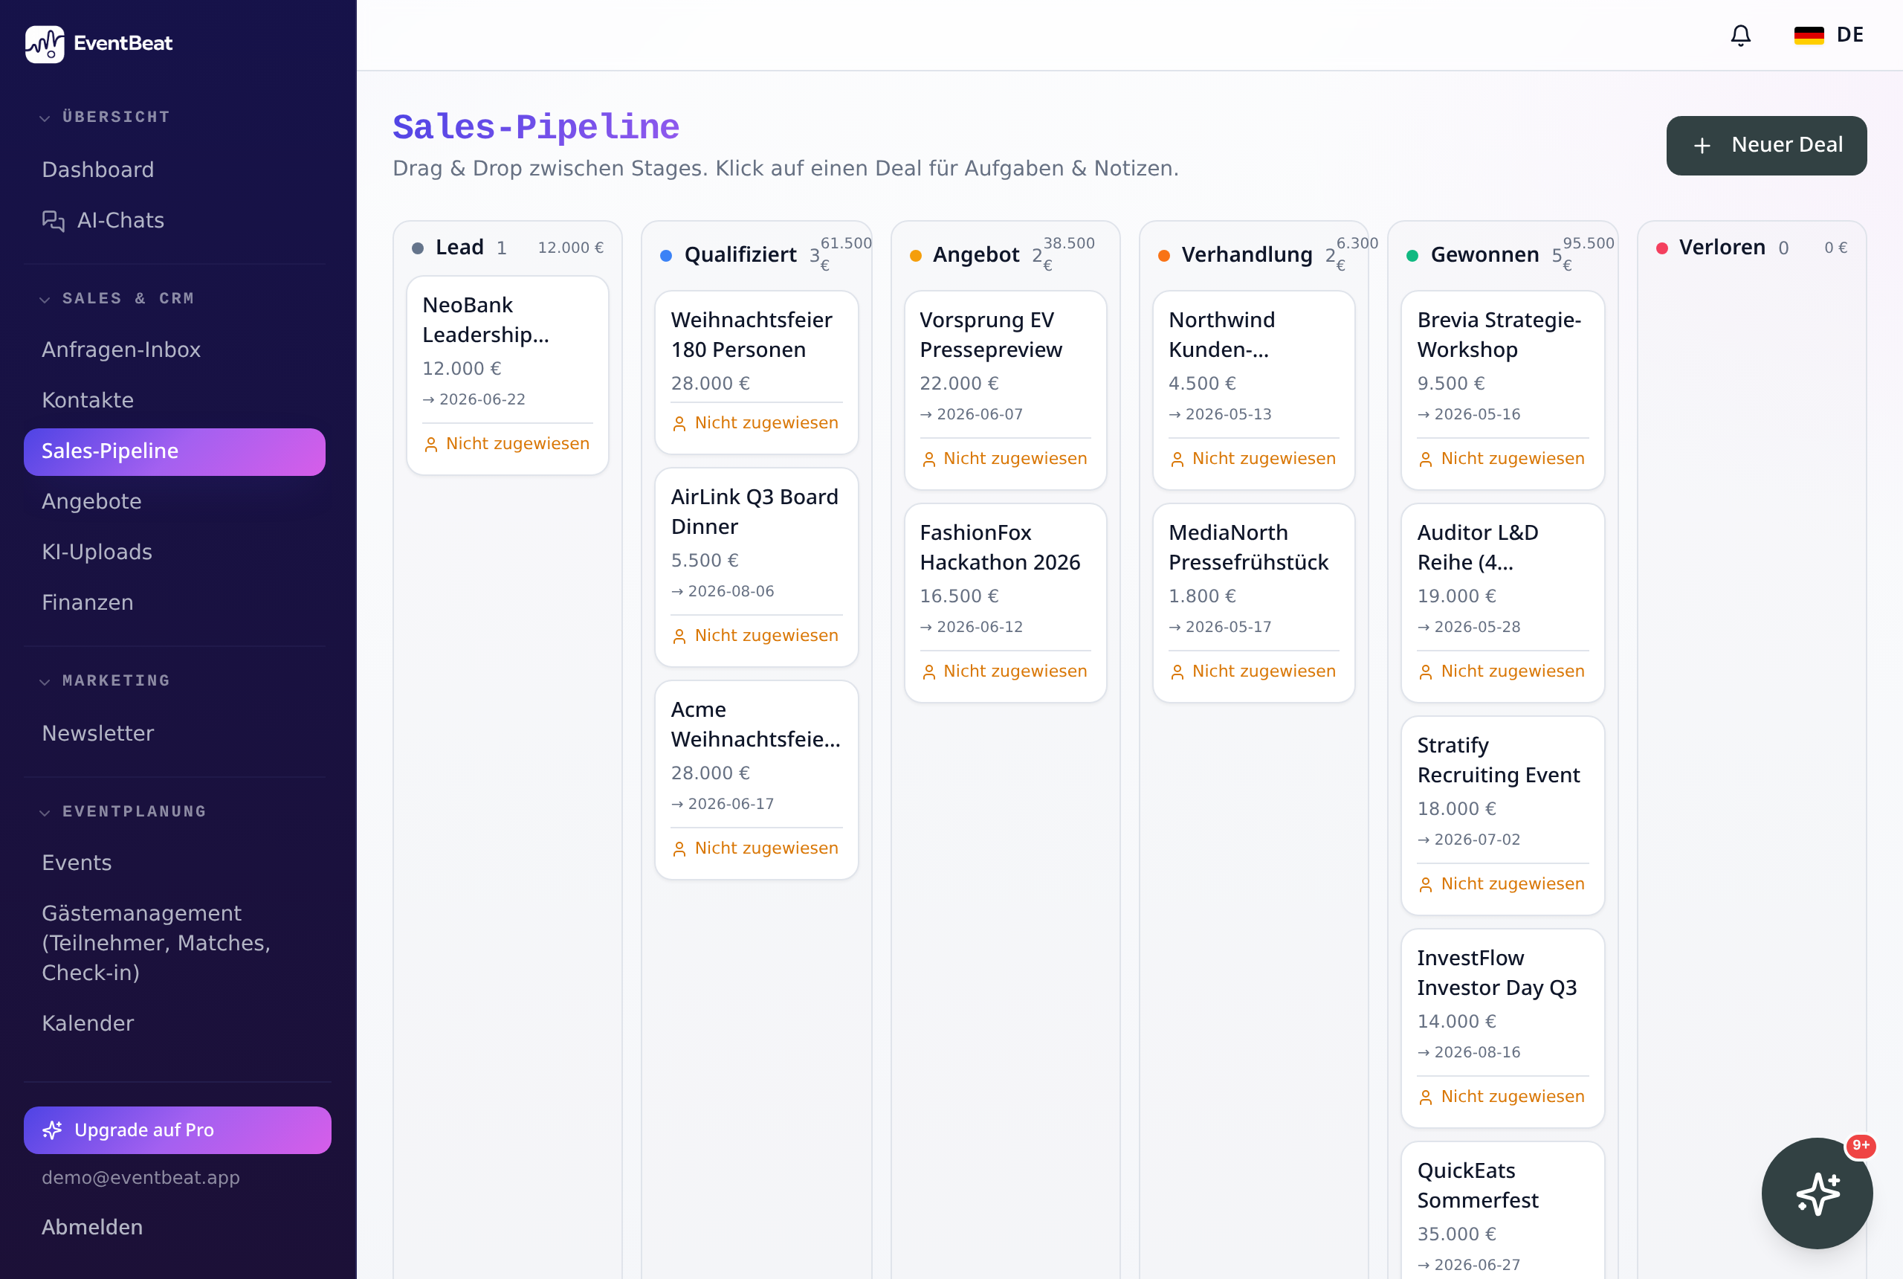
Task: Create a new deal with Neuer Deal
Action: (x=1766, y=145)
